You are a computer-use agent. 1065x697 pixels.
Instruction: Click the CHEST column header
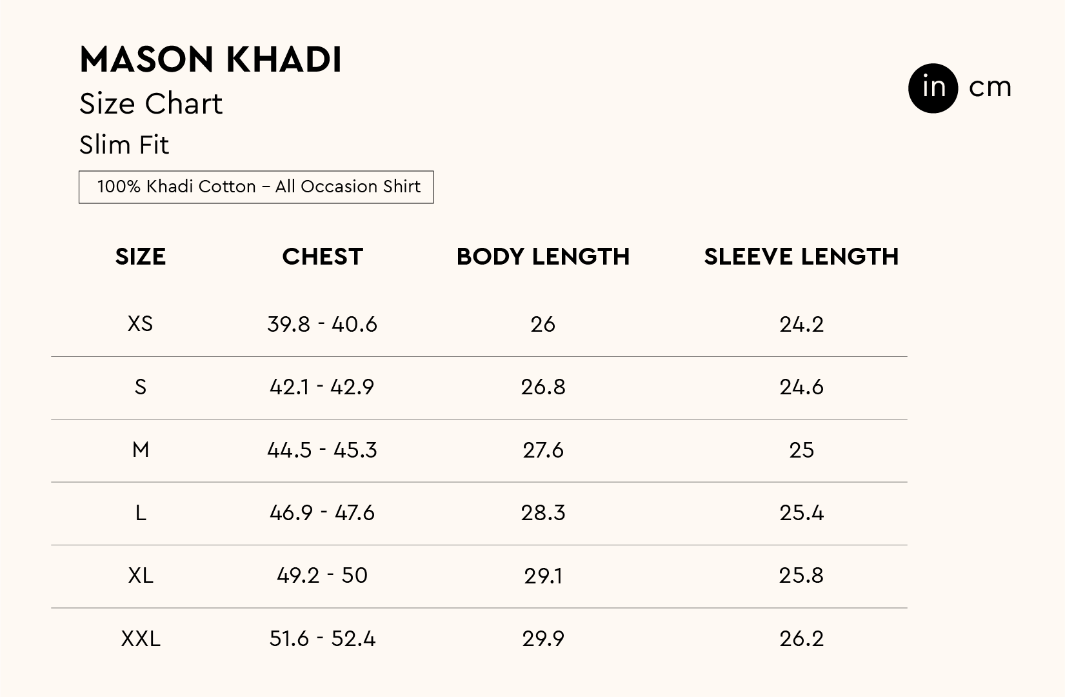click(x=323, y=257)
